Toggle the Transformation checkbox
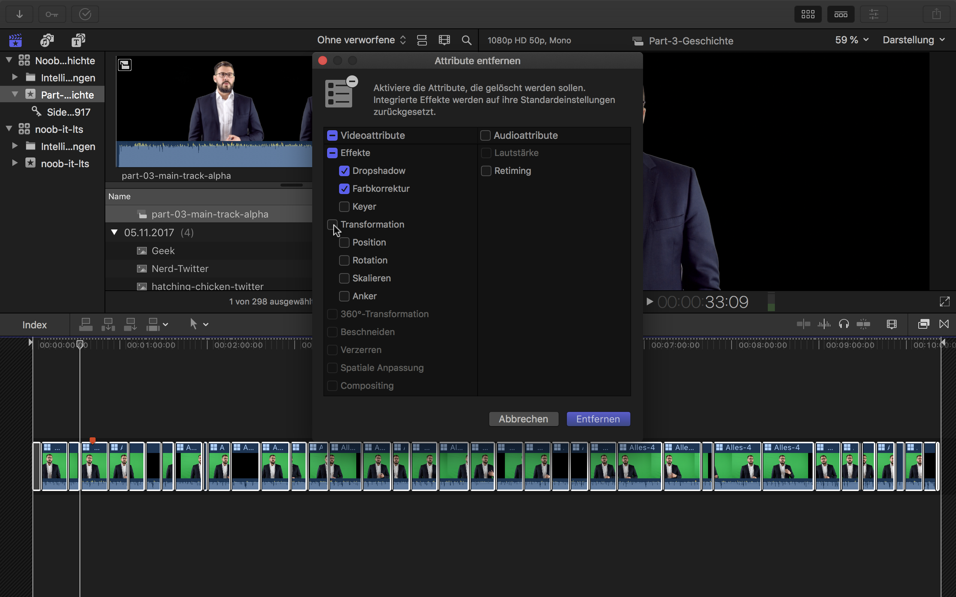Image resolution: width=956 pixels, height=597 pixels. (x=332, y=224)
